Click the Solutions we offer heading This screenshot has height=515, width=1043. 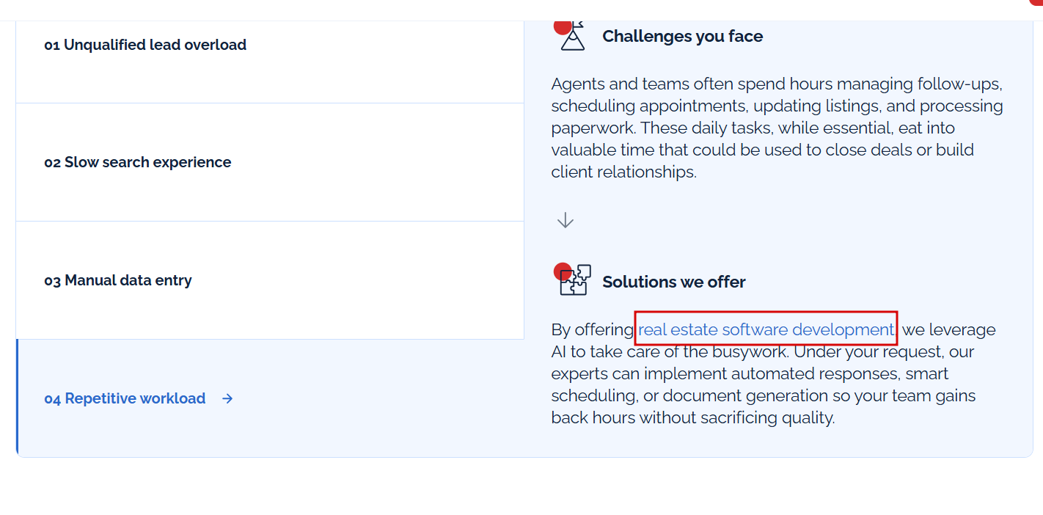[674, 282]
